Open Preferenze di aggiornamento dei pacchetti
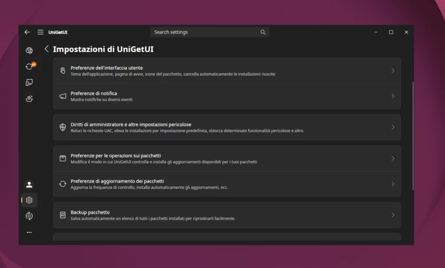Image resolution: width=445 pixels, height=268 pixels. coord(117,181)
